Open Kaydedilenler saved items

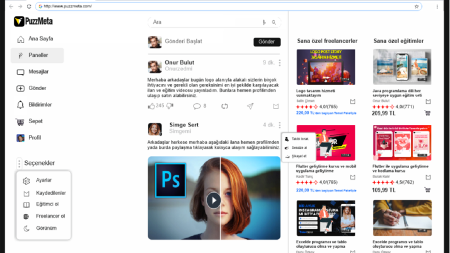(x=43, y=193)
